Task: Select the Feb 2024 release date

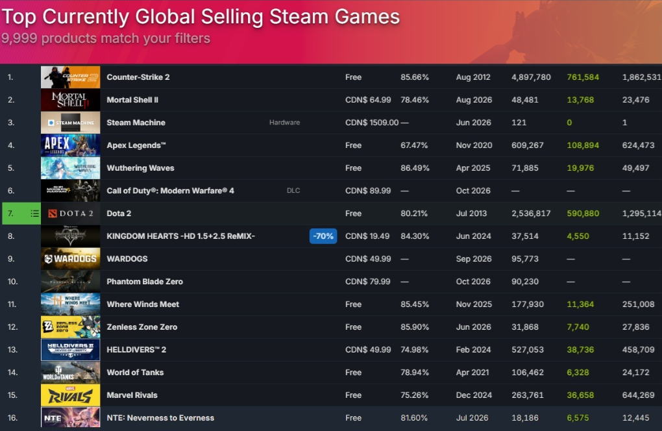Action: pyautogui.click(x=473, y=350)
